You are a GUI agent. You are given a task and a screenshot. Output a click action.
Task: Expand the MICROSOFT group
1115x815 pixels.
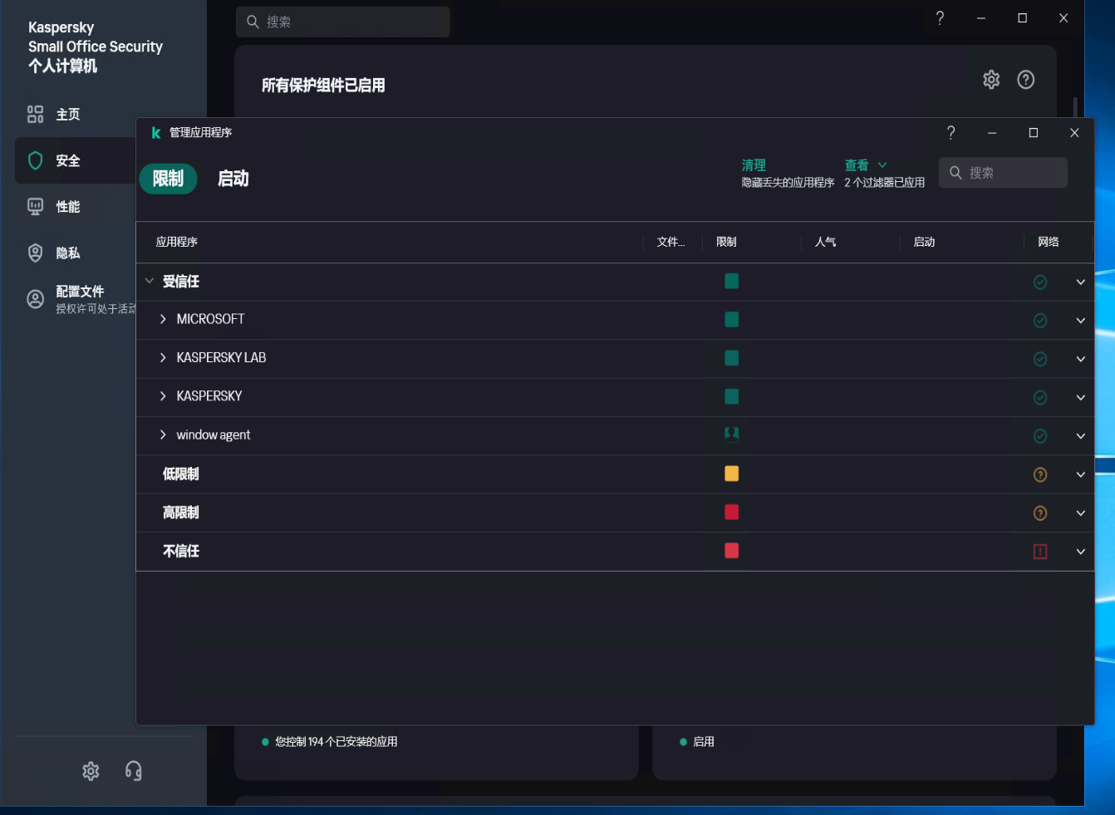point(163,319)
